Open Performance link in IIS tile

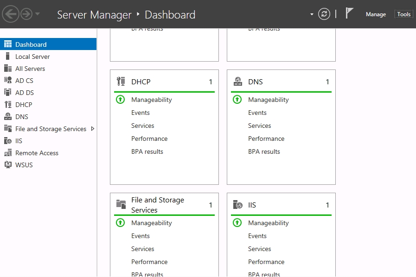point(266,262)
